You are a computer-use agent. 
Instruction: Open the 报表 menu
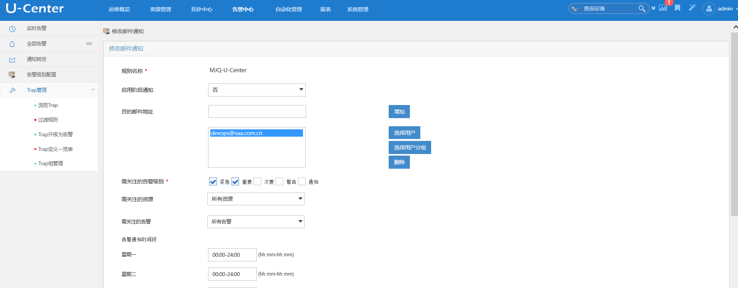coord(325,9)
